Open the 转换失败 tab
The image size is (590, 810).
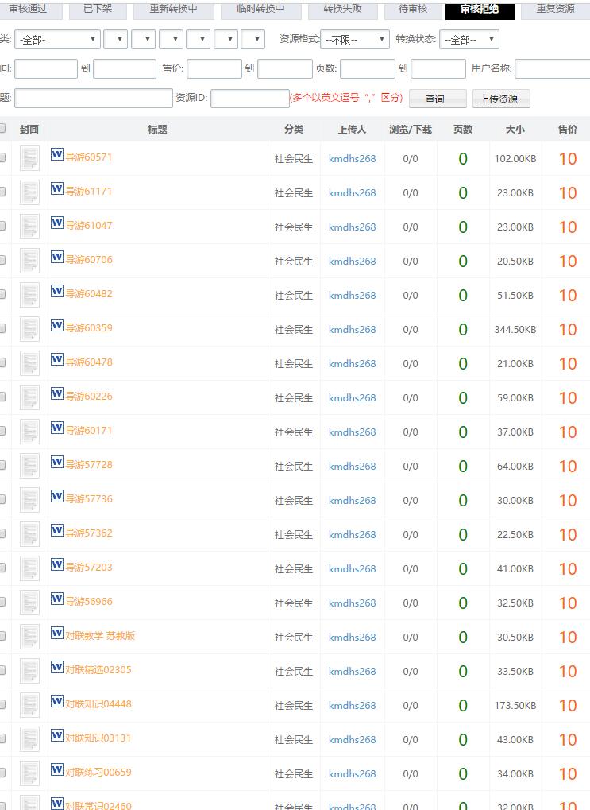point(342,10)
